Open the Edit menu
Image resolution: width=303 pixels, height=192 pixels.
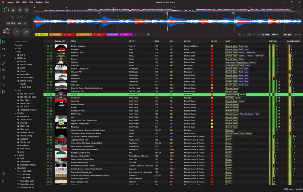[17, 2]
